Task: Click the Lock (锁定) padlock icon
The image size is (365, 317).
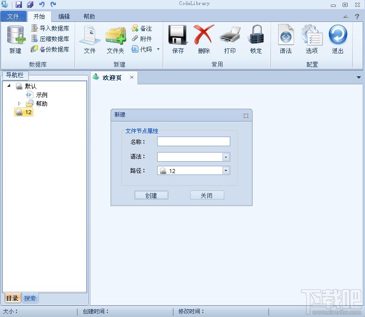Action: click(256, 34)
